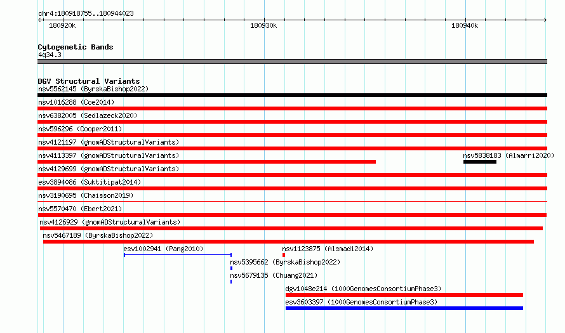
Task: Select the thin red nsv3190695 line
Action: (x=292, y=201)
